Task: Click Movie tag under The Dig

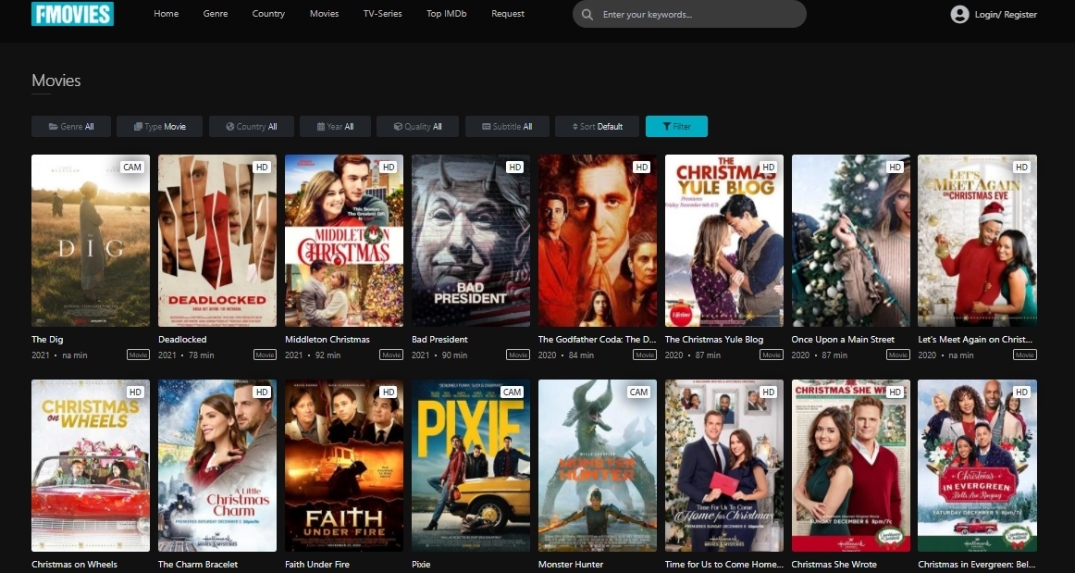Action: [x=138, y=355]
